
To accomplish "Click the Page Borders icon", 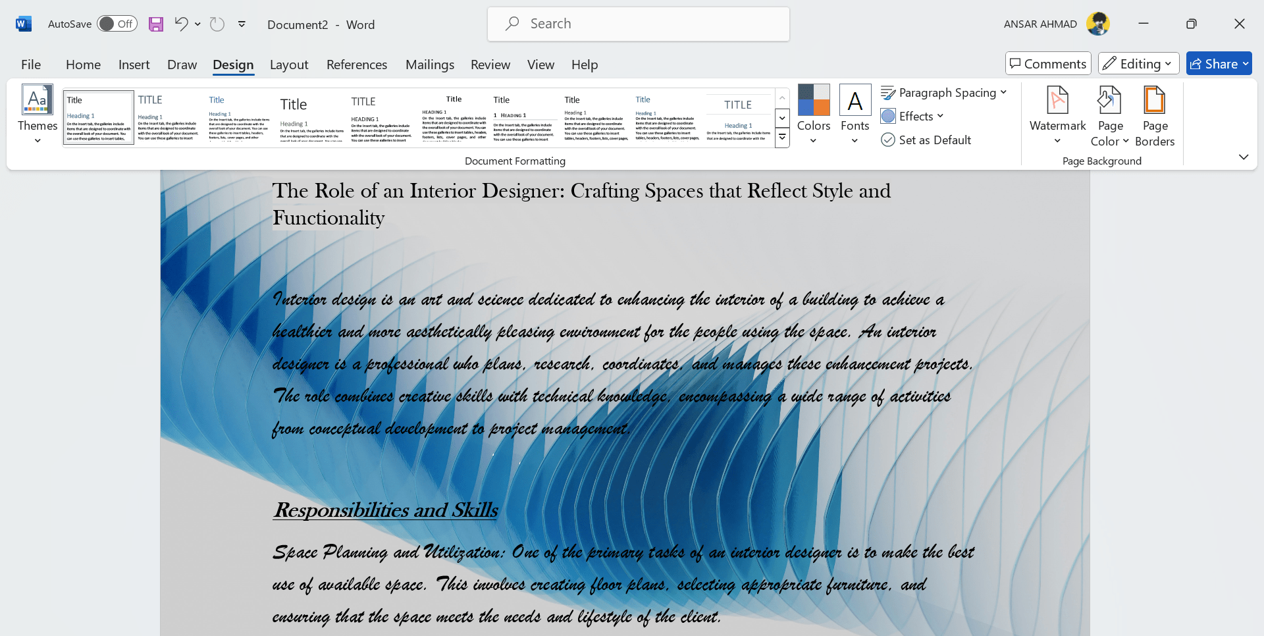I will [1155, 113].
